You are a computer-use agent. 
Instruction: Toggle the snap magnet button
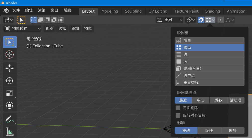(201, 20)
